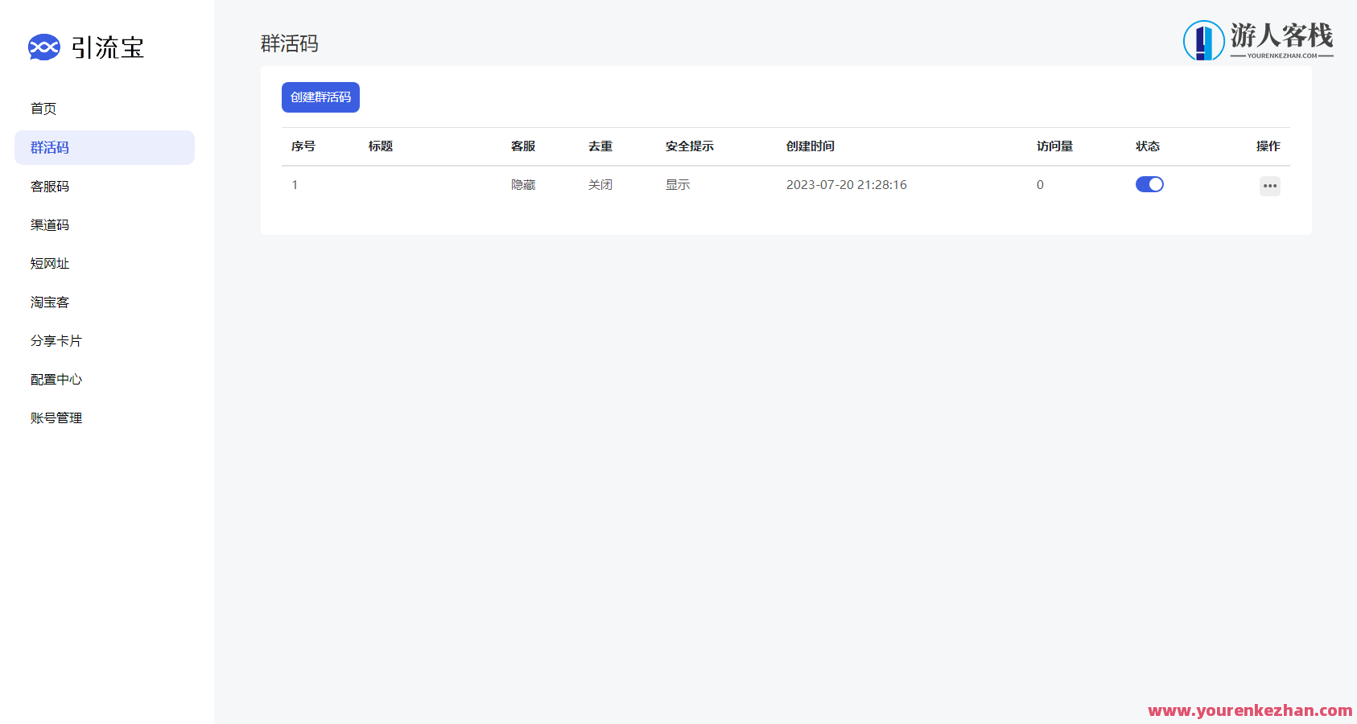Open 客服码 from the sidebar
The width and height of the screenshot is (1357, 724).
pyautogui.click(x=51, y=186)
